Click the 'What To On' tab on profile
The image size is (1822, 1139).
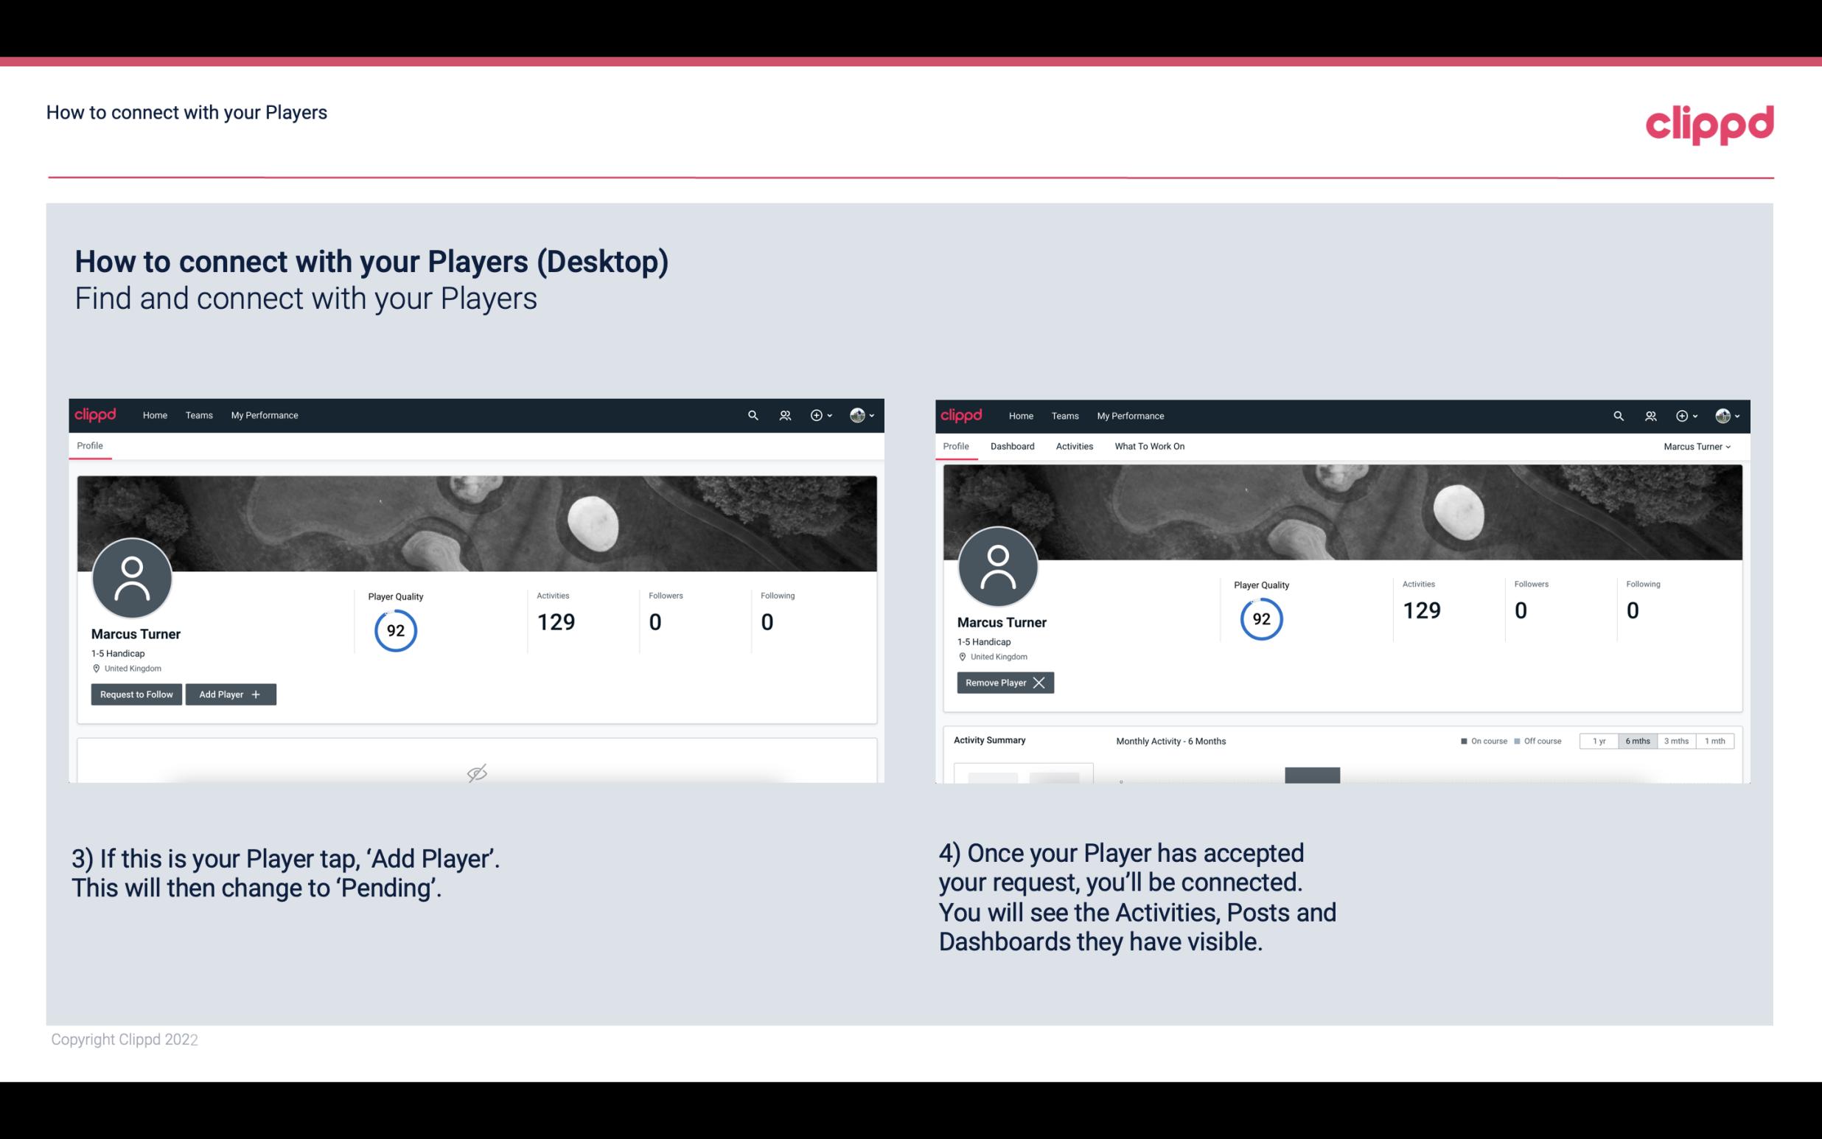click(x=1149, y=446)
